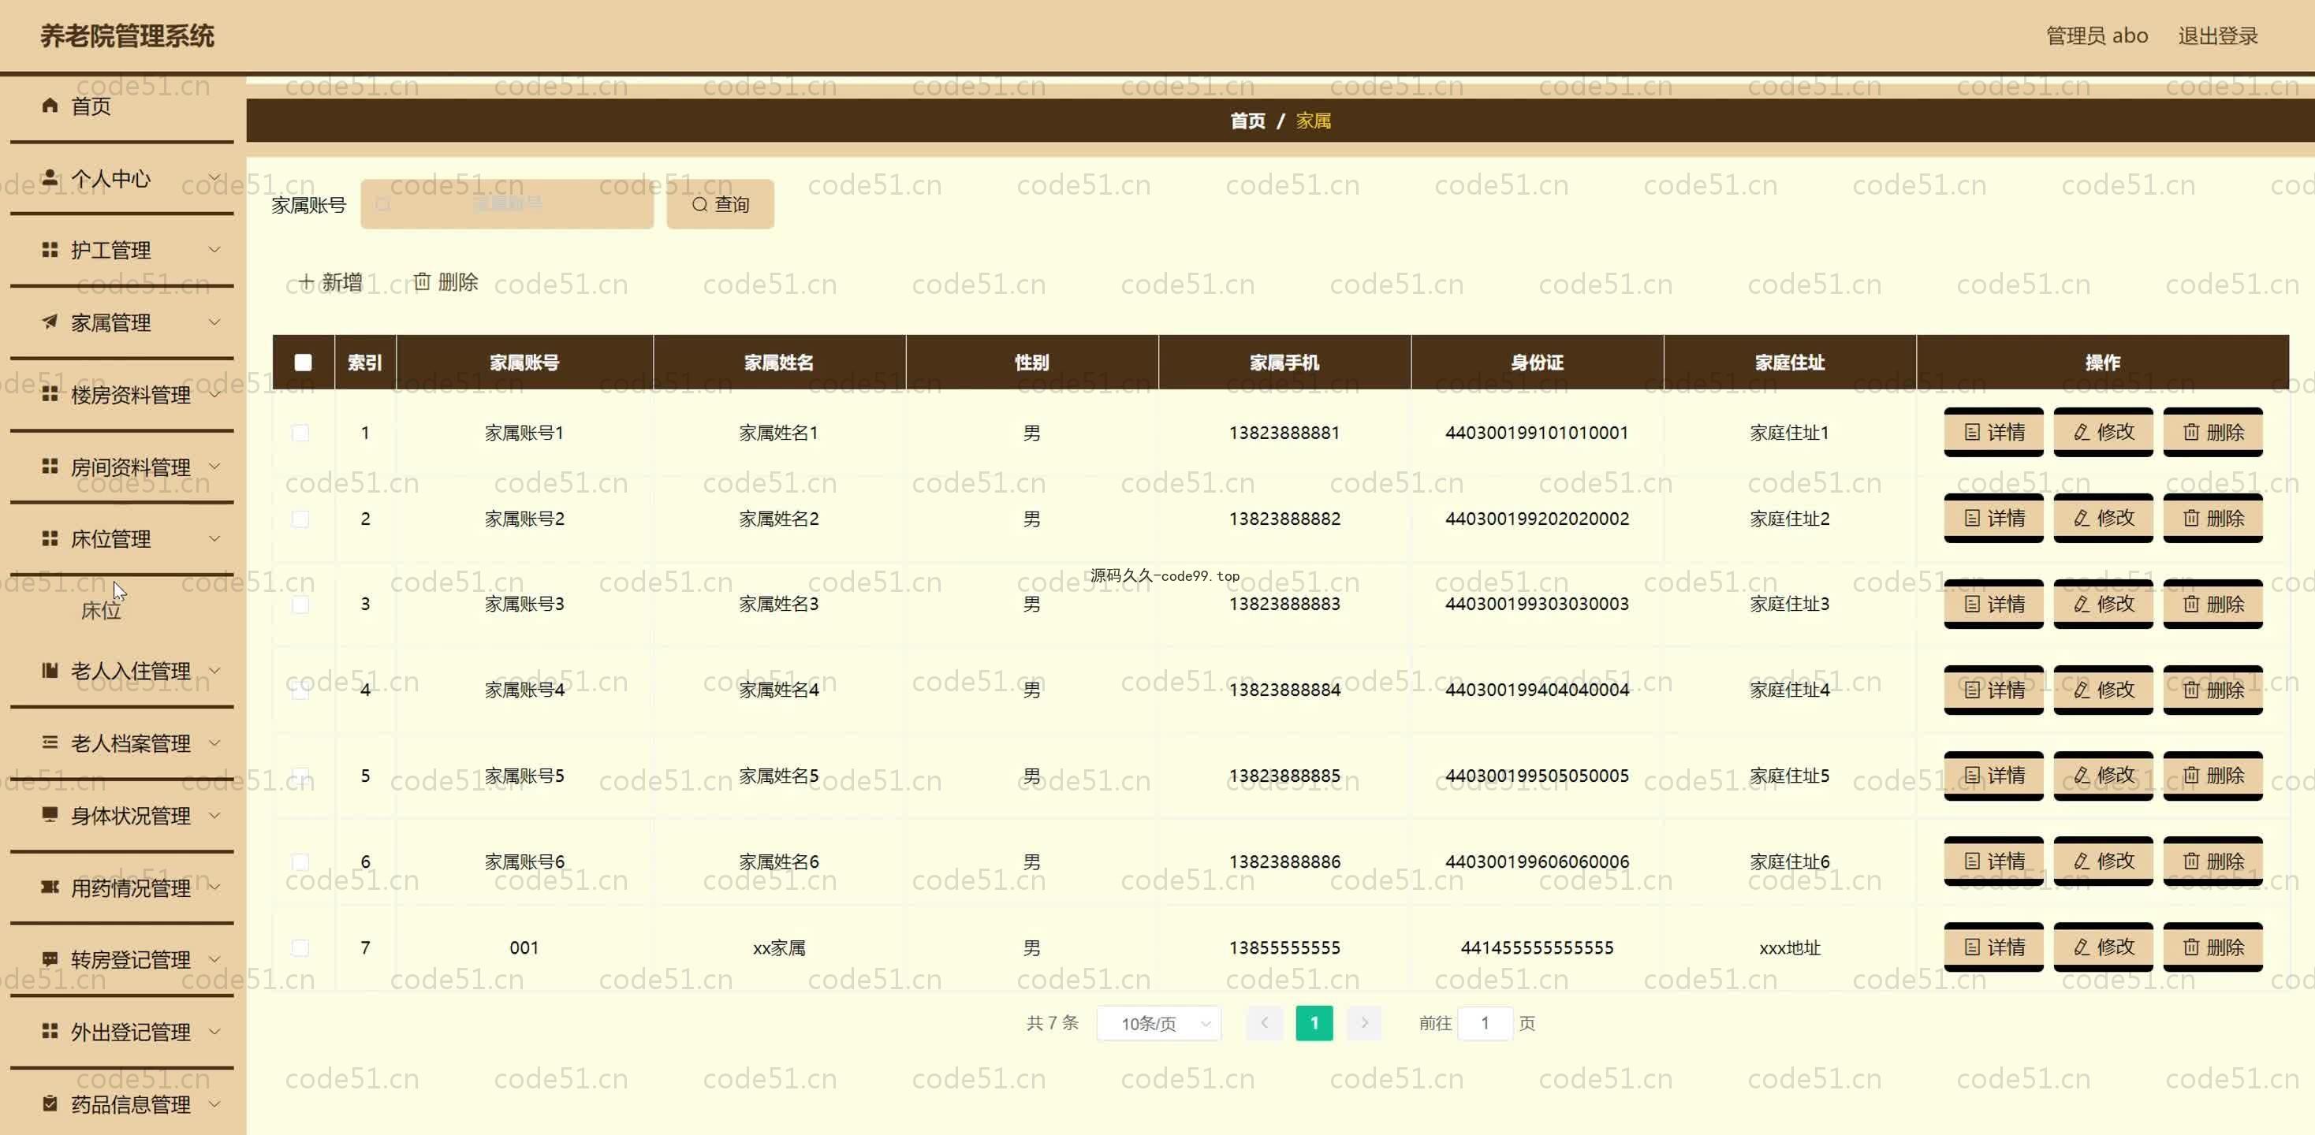2315x1135 pixels.
Task: Click 删除 button for row 家属账号1
Action: pyautogui.click(x=2212, y=432)
